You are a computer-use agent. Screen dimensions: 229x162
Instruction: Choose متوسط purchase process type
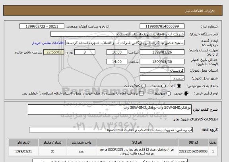[x=169, y=94]
